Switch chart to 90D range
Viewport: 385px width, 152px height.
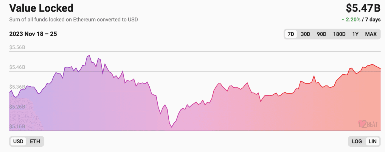pyautogui.click(x=322, y=34)
